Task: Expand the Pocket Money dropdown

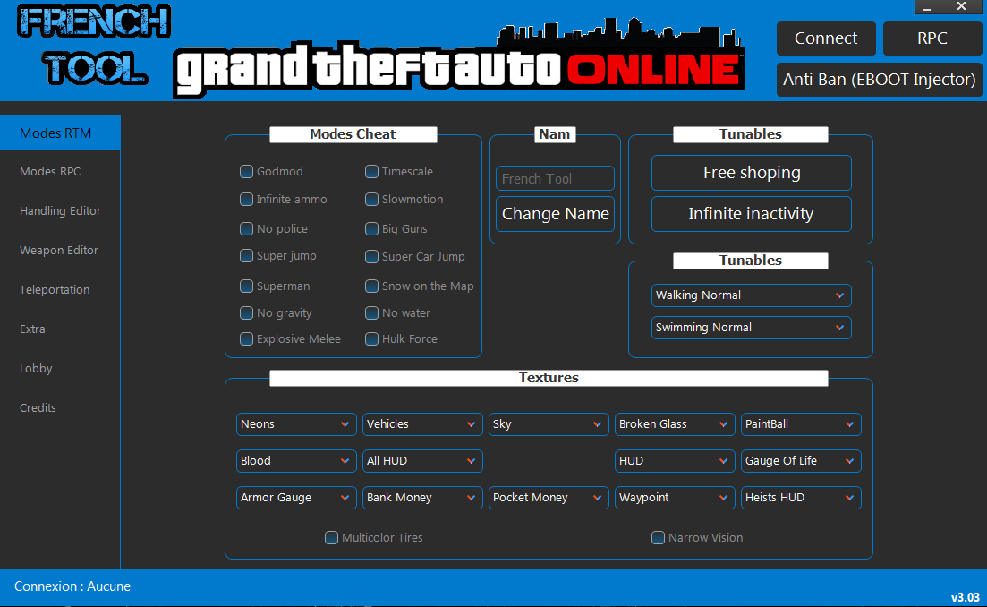Action: click(549, 498)
